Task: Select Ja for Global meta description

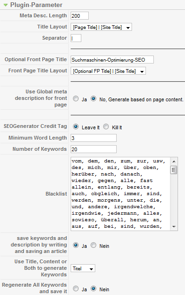Action: point(76,98)
